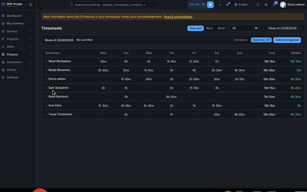This screenshot has width=307, height=192.
Task: Switch to Month view
Action: (x=221, y=28)
